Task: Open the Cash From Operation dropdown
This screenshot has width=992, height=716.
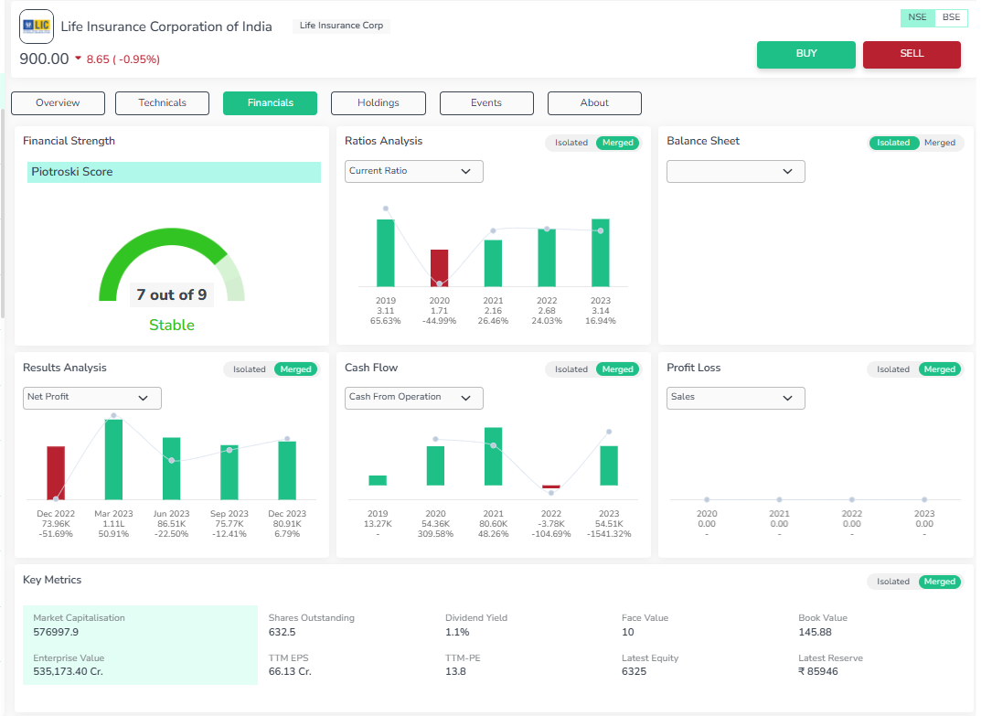Action: coord(414,398)
